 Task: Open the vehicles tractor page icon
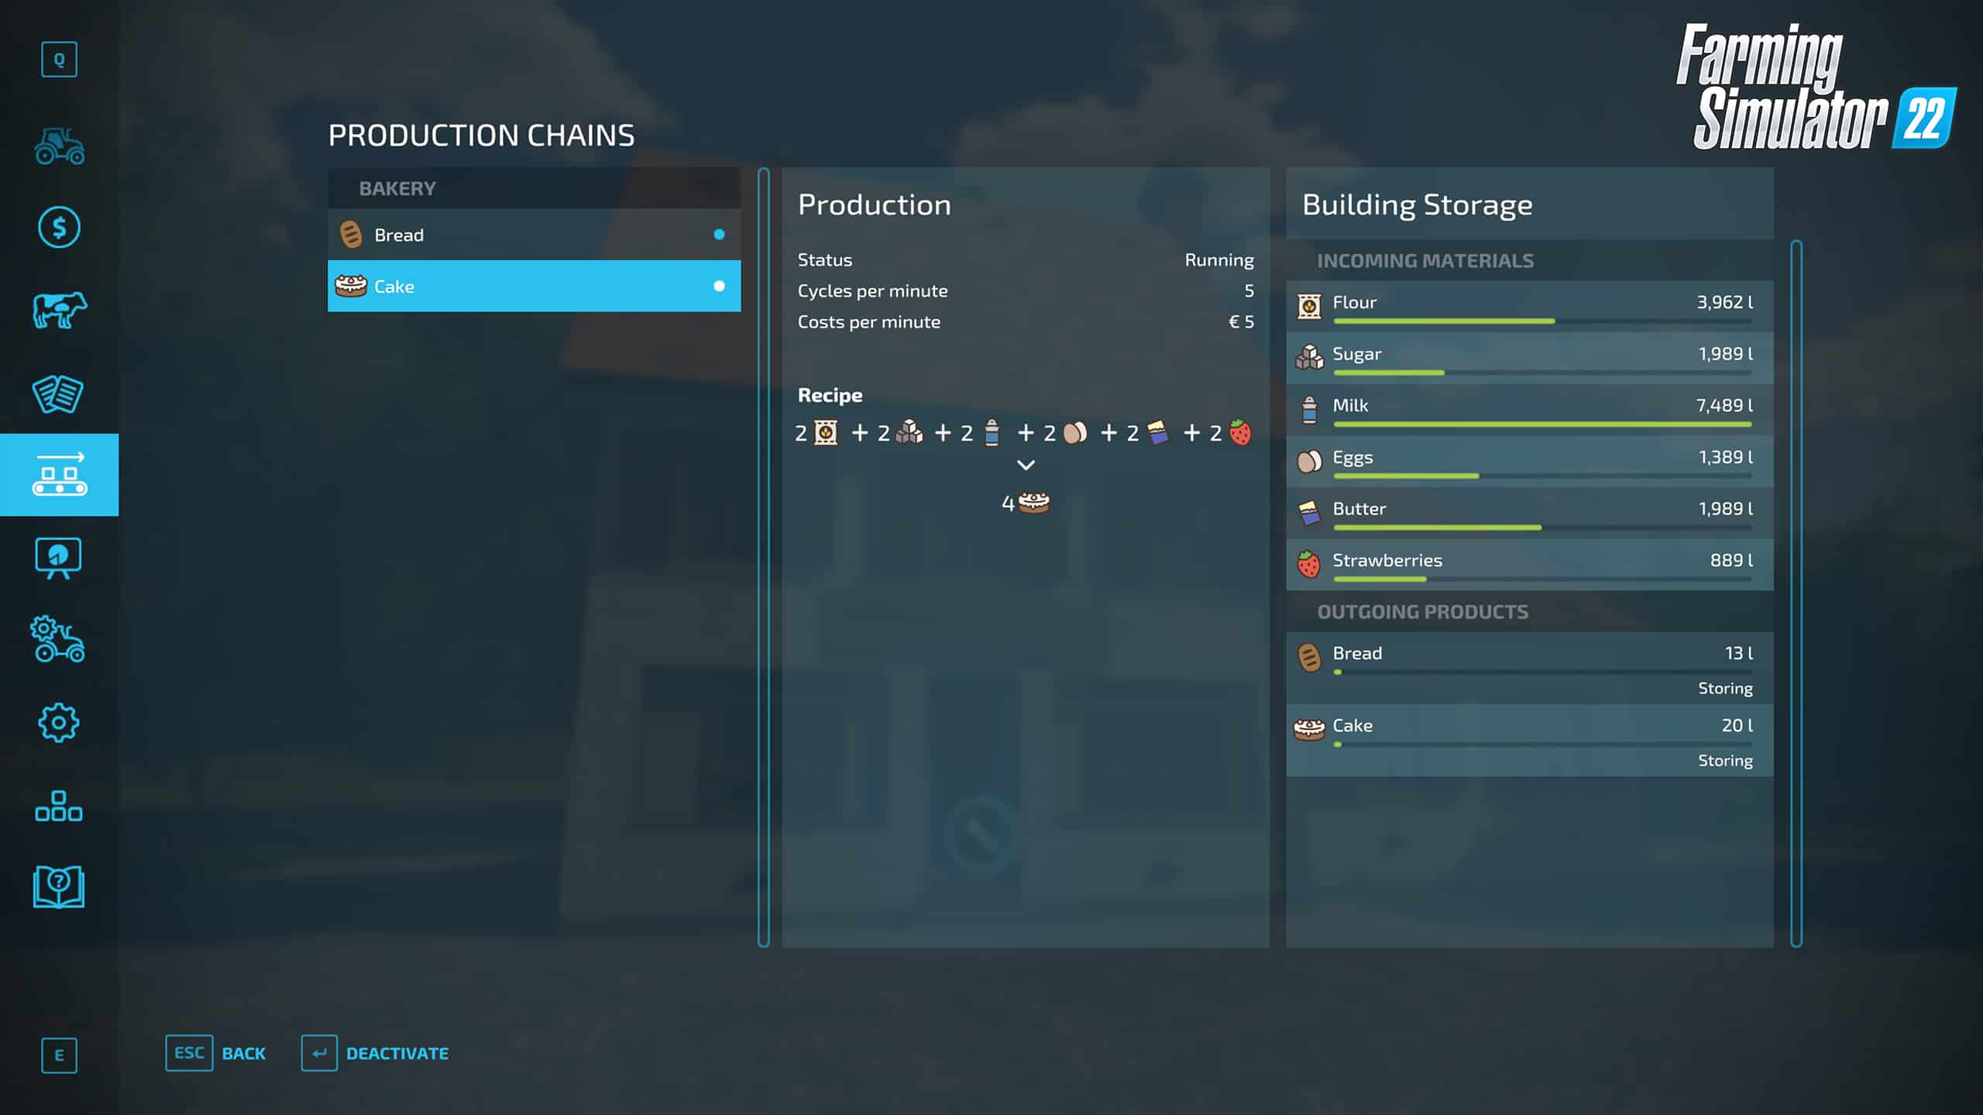click(x=59, y=146)
